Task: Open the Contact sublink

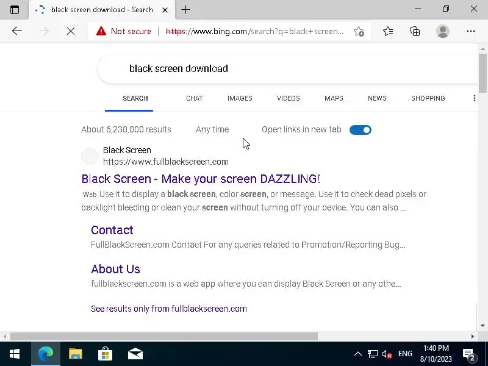Action: click(112, 230)
